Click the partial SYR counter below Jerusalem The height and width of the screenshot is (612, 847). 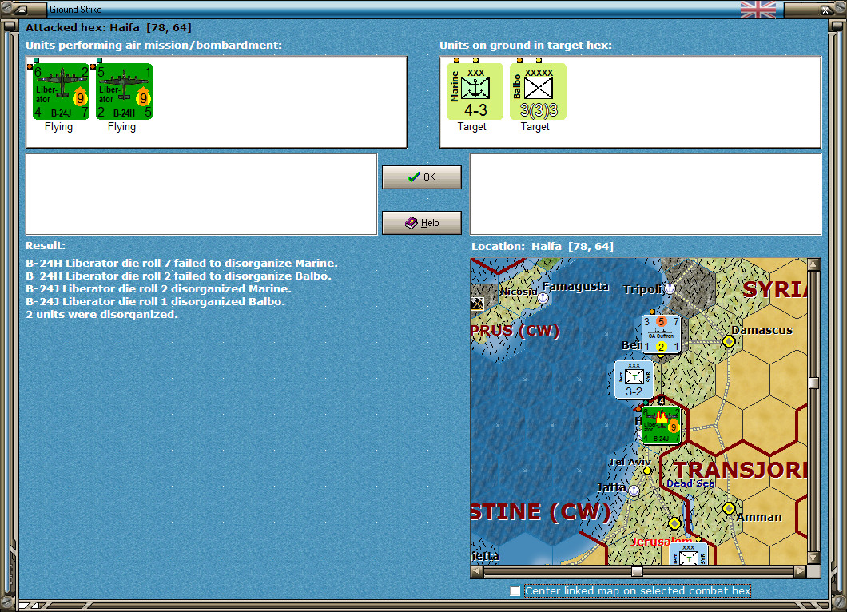click(x=688, y=554)
